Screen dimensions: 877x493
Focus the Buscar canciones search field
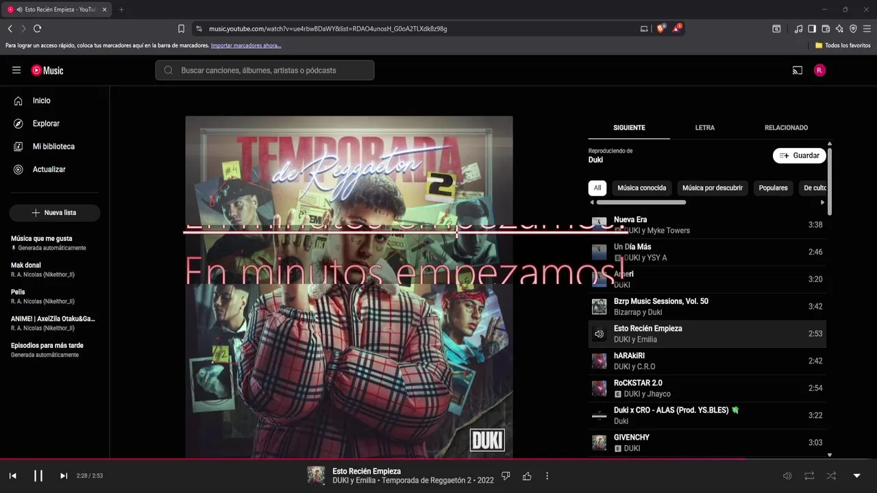point(264,70)
